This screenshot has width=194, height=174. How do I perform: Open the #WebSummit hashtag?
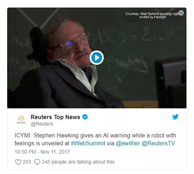point(88,143)
